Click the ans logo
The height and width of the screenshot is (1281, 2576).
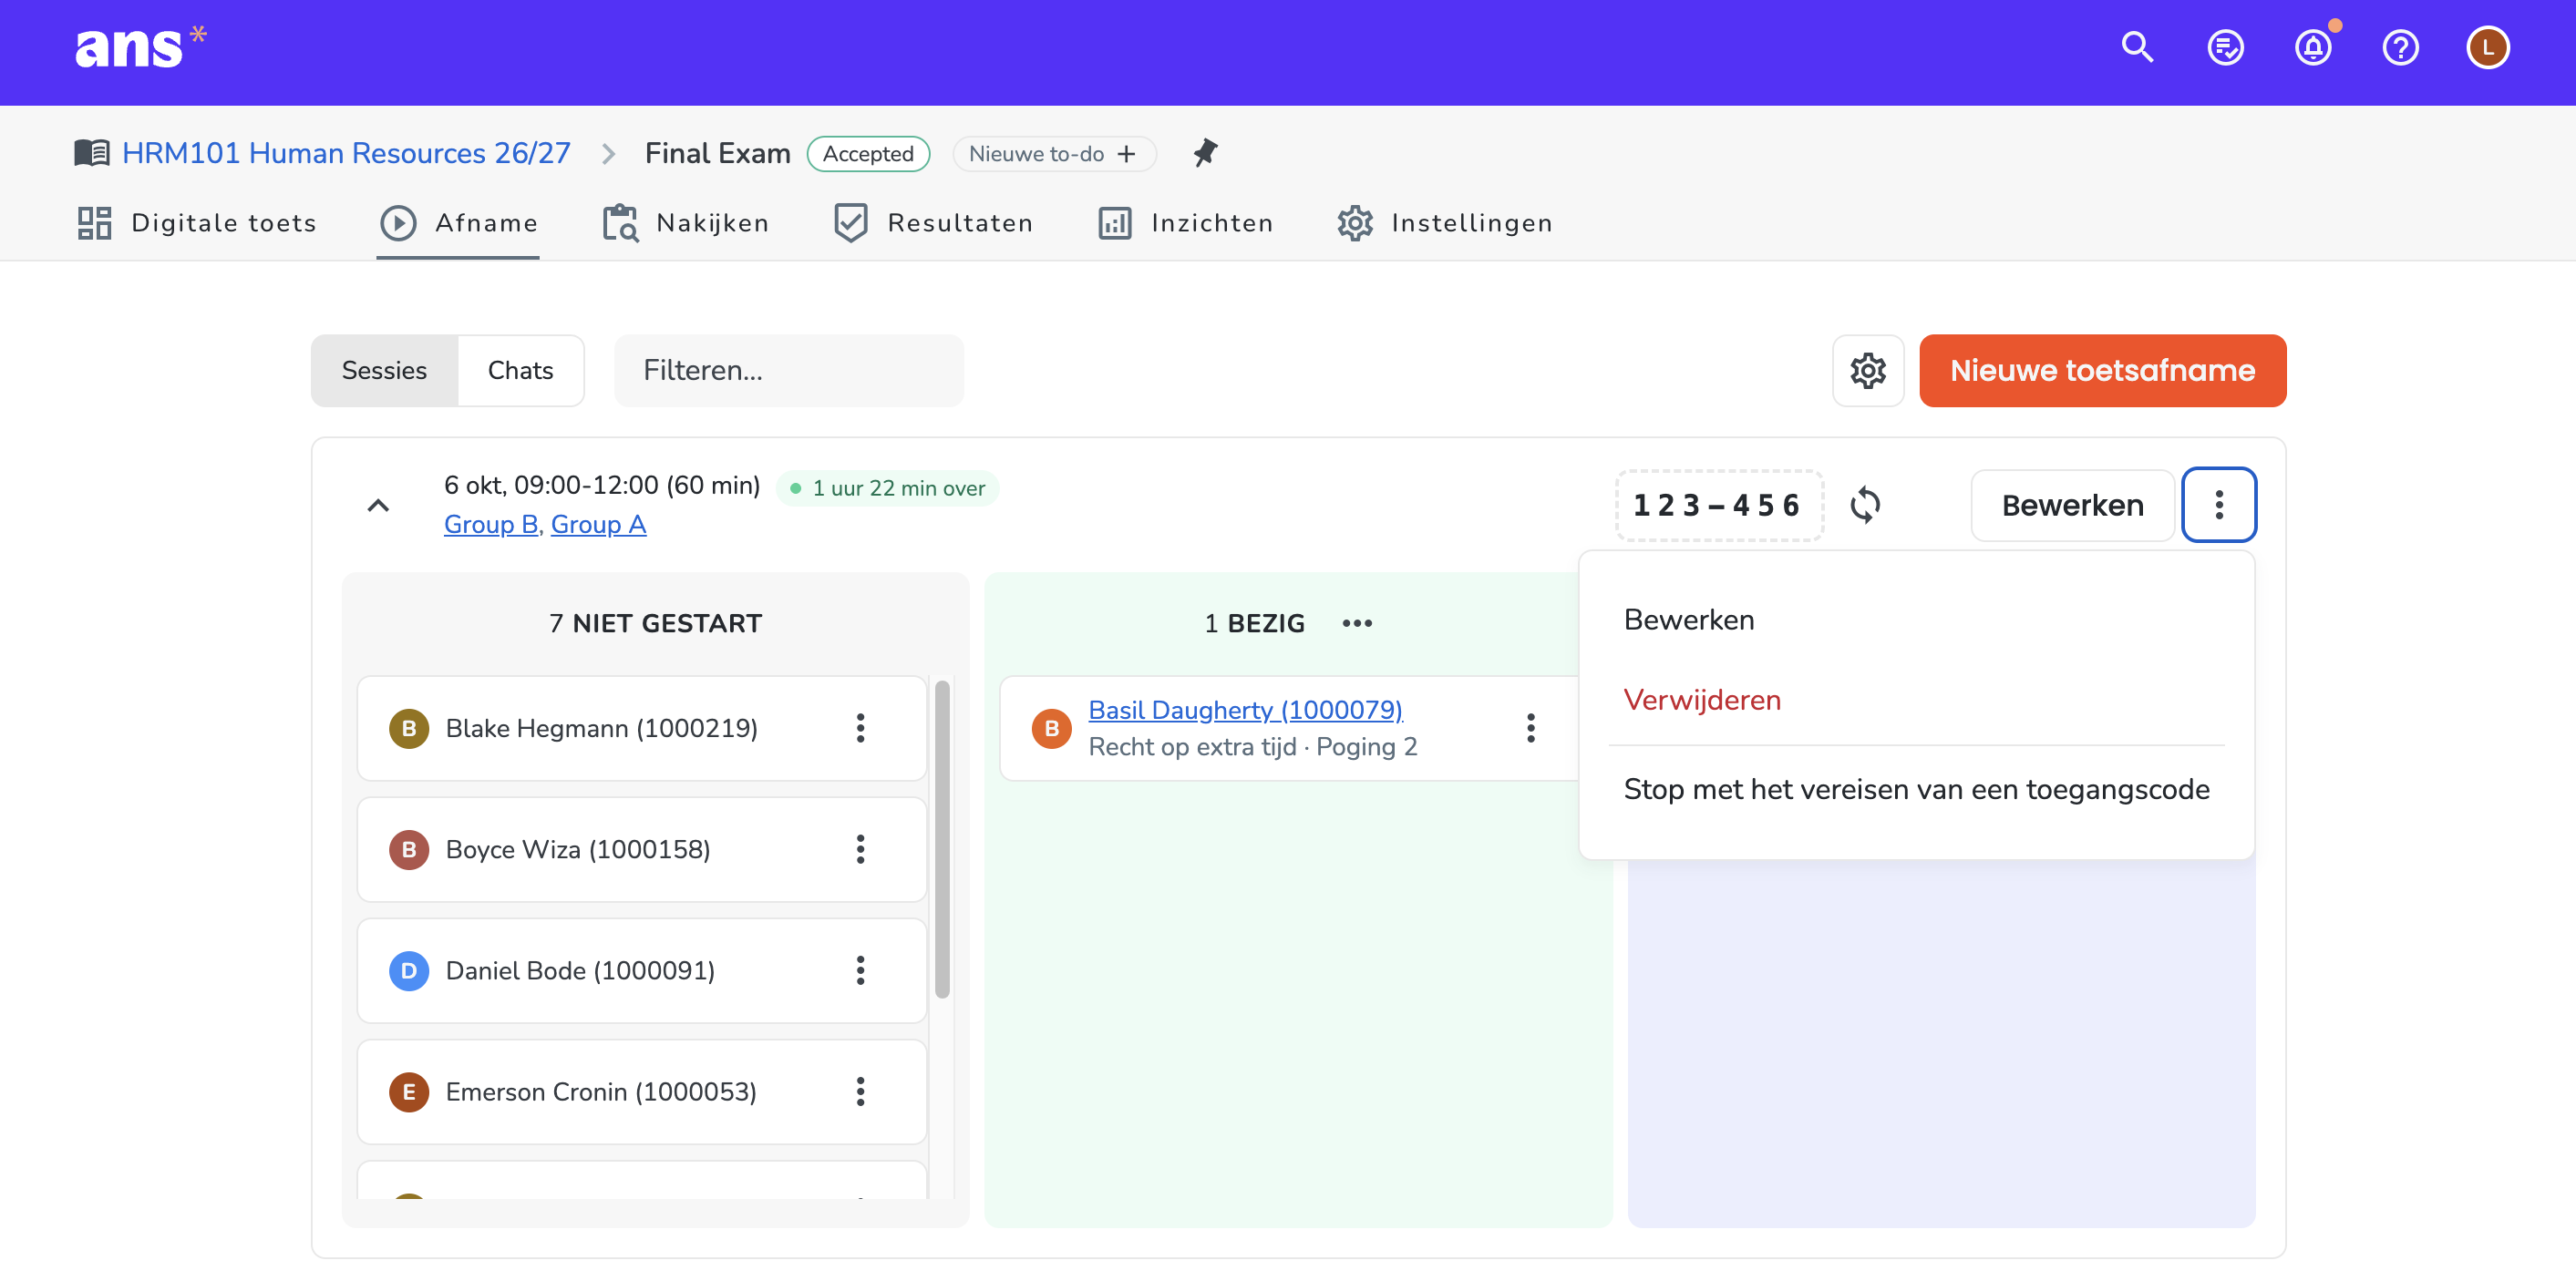[140, 47]
